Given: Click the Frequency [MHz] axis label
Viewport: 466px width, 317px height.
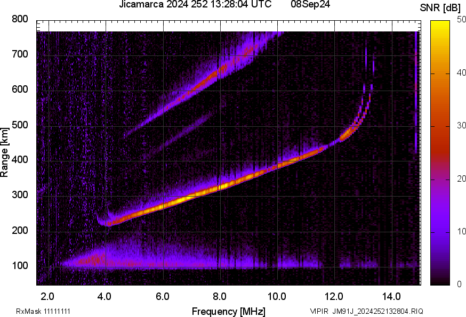Looking at the screenshot, I should click(x=228, y=311).
